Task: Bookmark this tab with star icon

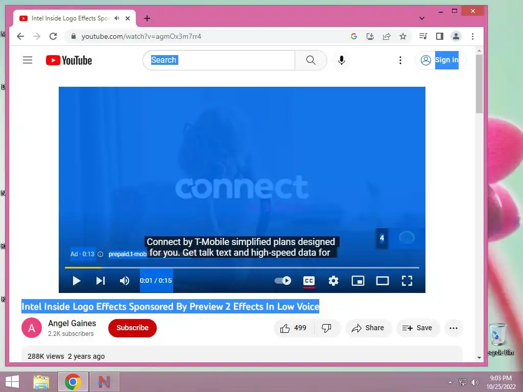Action: point(403,36)
